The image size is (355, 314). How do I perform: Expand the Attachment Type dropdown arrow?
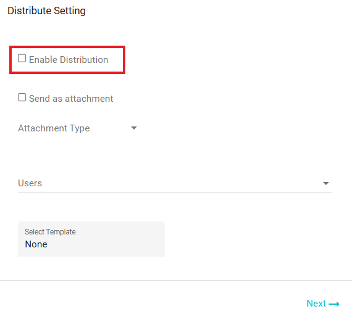tap(134, 128)
